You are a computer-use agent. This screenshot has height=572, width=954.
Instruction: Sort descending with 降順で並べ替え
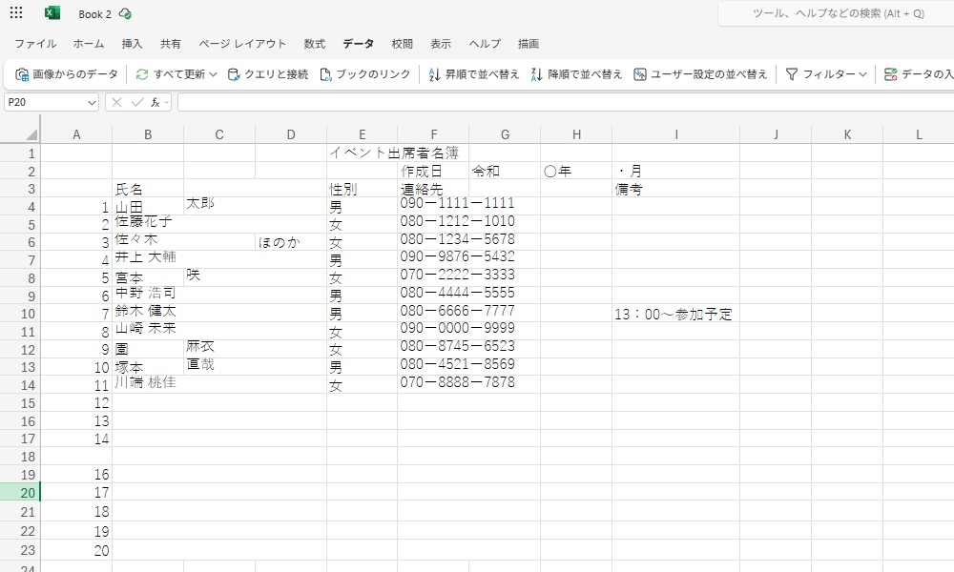(576, 74)
